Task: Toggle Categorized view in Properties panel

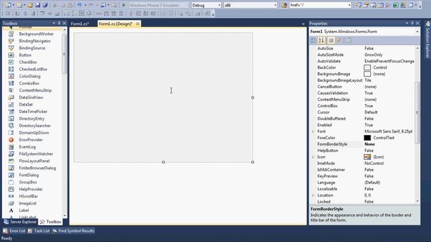Action: (x=313, y=40)
